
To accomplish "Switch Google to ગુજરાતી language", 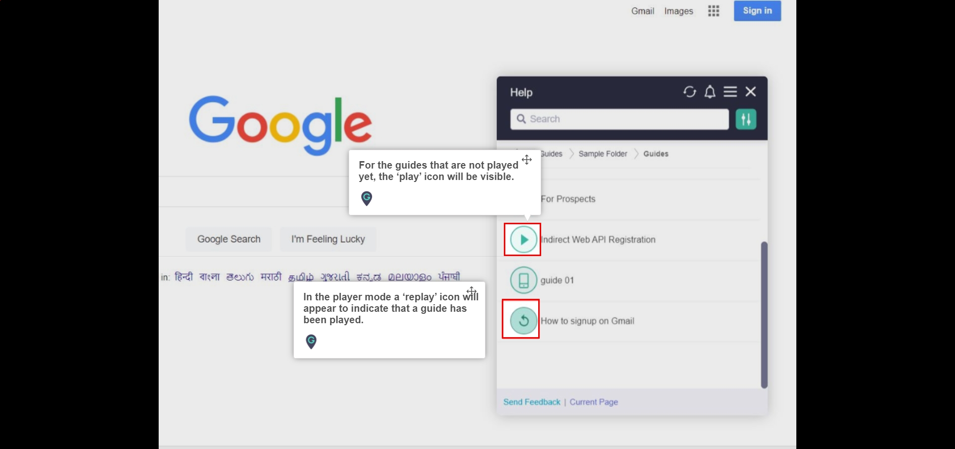I will tap(335, 277).
